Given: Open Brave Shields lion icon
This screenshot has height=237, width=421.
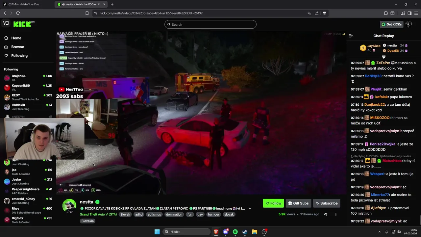Looking at the screenshot, I should point(324,13).
